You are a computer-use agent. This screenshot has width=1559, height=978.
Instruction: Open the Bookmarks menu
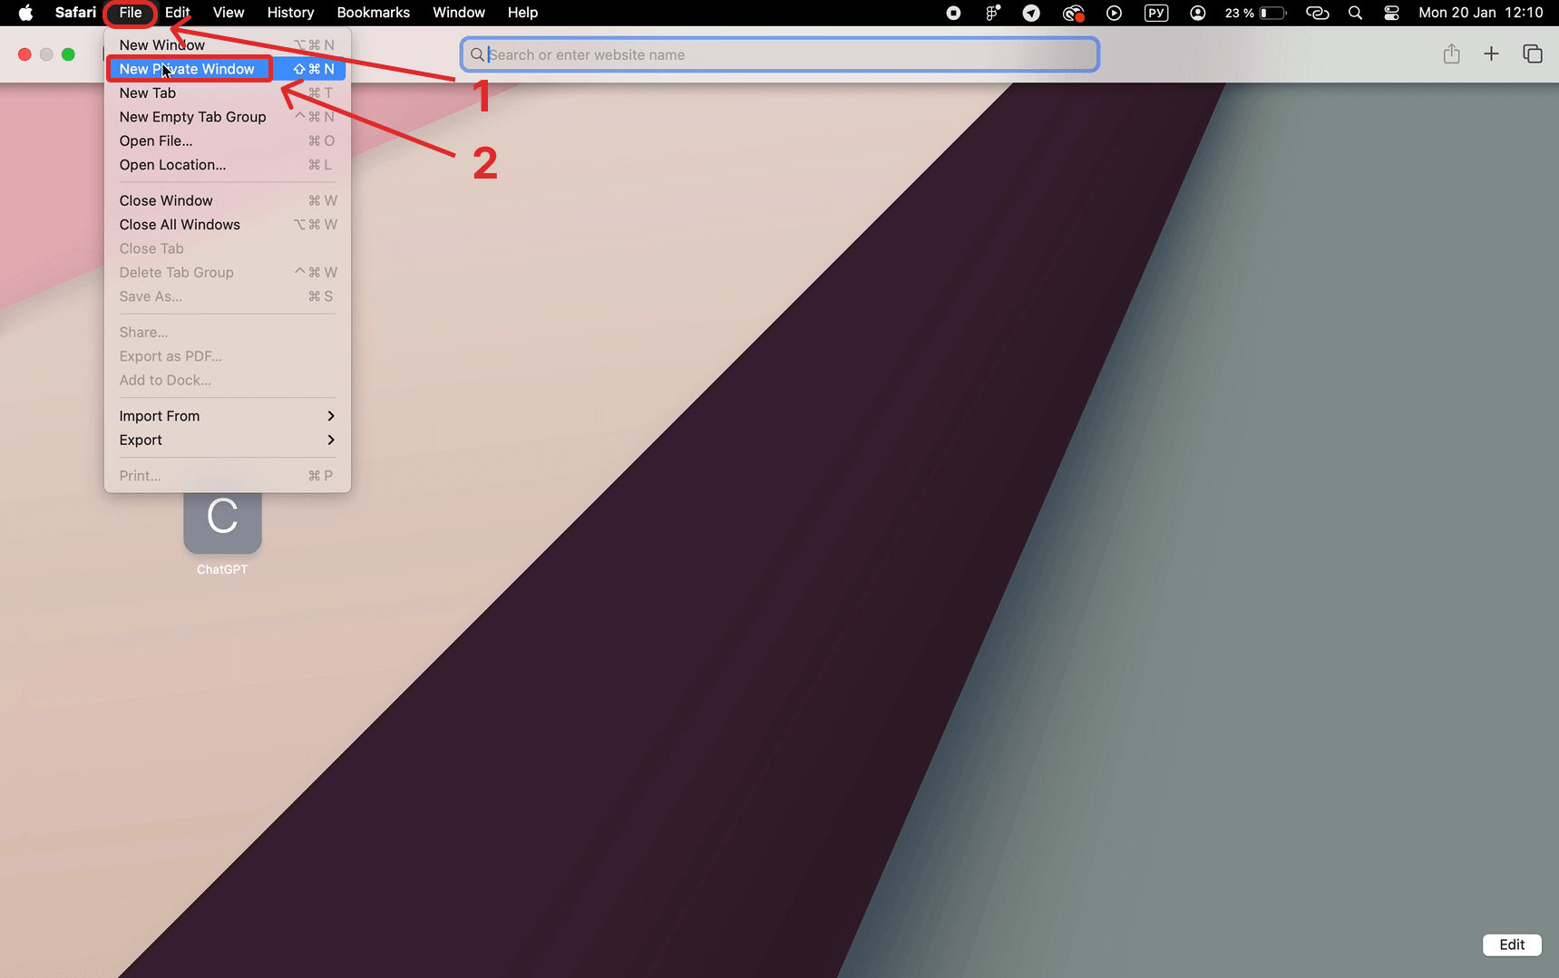click(x=374, y=13)
